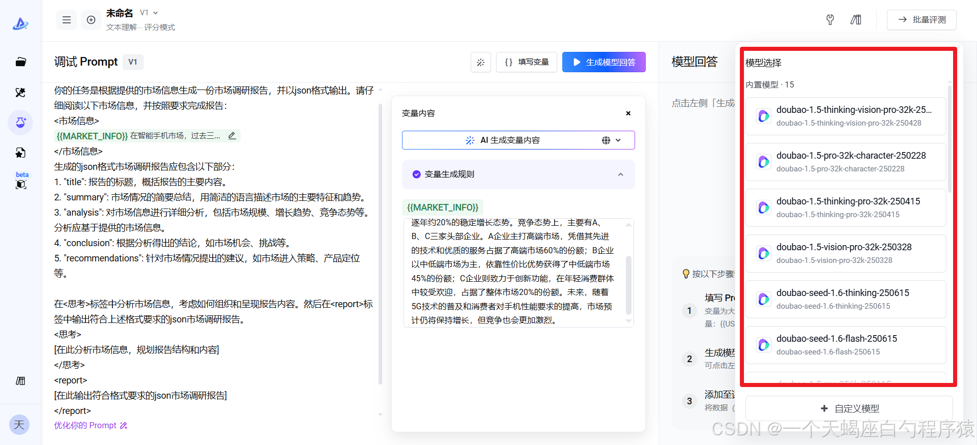This screenshot has height=445, width=977.
Task: Open the folder icon in left sidebar
Action: point(20,62)
